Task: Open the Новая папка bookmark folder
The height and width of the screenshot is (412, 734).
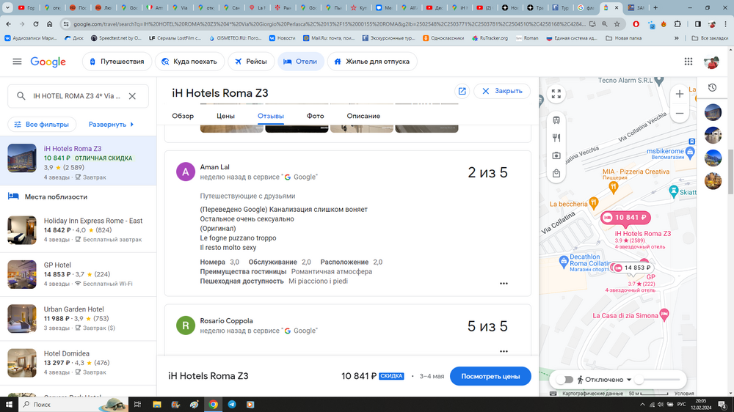Action: click(x=623, y=38)
